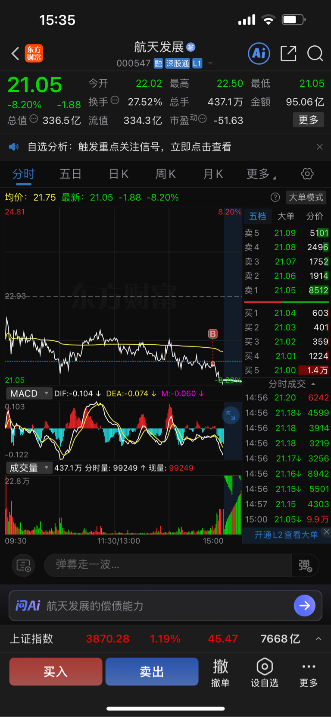Image resolution: width=331 pixels, height=717 pixels.
Task: Open the Ai assistant circle icon
Action: tap(259, 53)
